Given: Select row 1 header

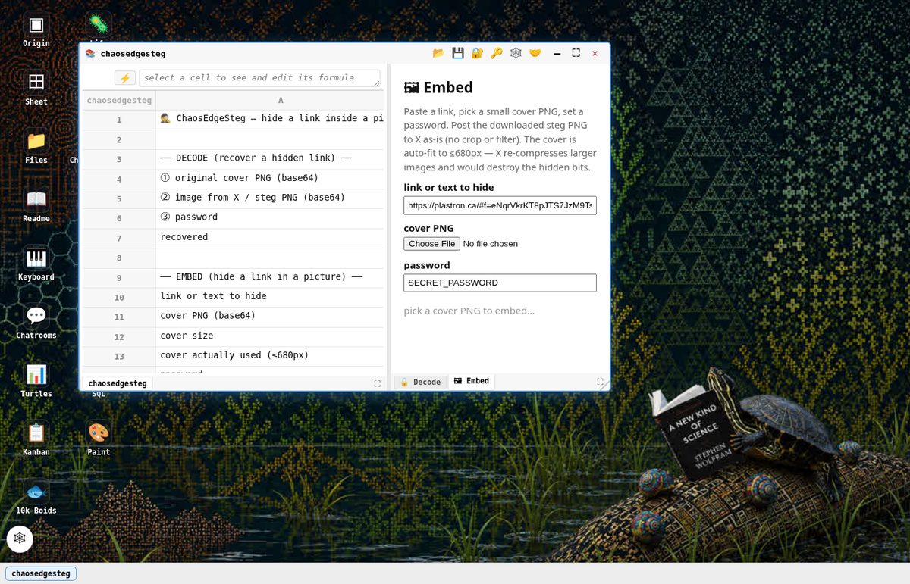Looking at the screenshot, I should [x=119, y=120].
